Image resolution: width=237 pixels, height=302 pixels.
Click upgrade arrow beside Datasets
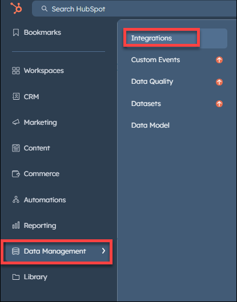click(219, 104)
